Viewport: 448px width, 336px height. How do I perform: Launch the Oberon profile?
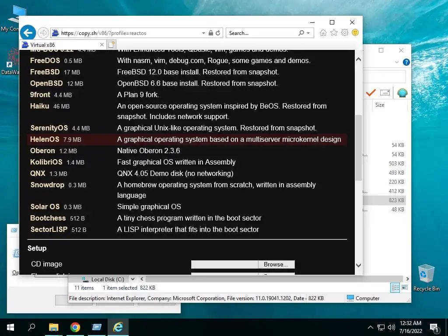42,151
